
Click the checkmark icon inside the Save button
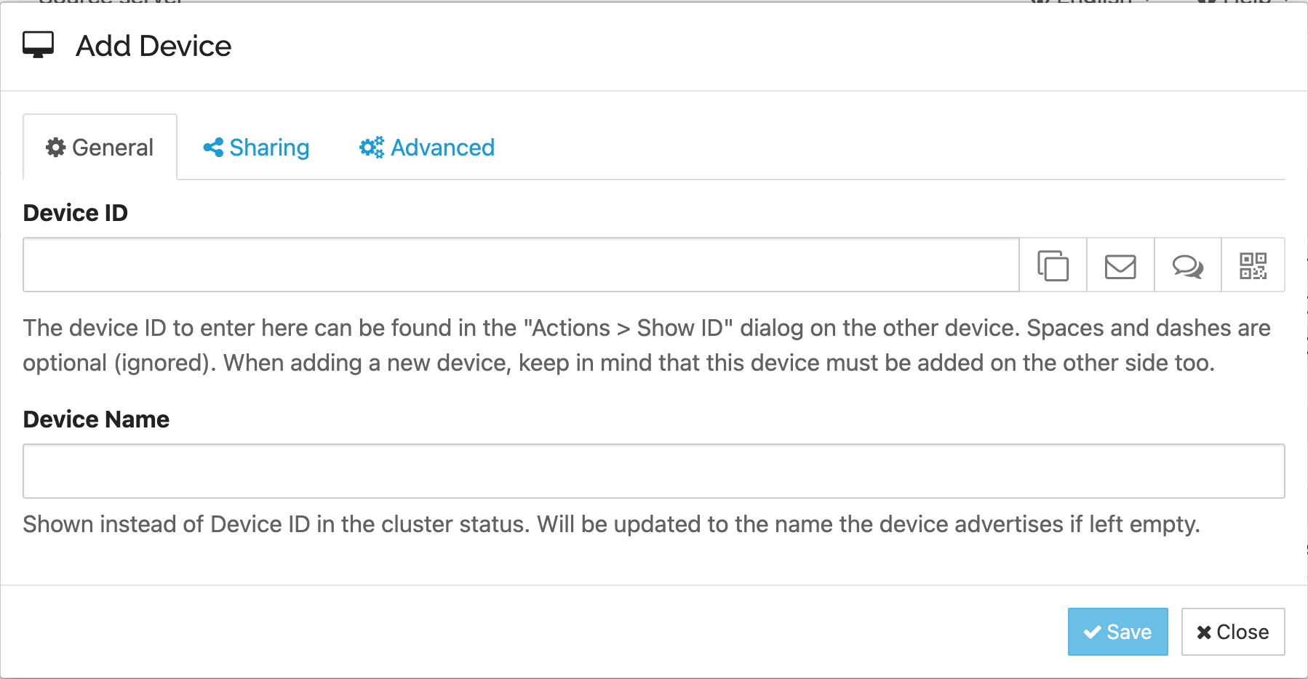[1092, 632]
